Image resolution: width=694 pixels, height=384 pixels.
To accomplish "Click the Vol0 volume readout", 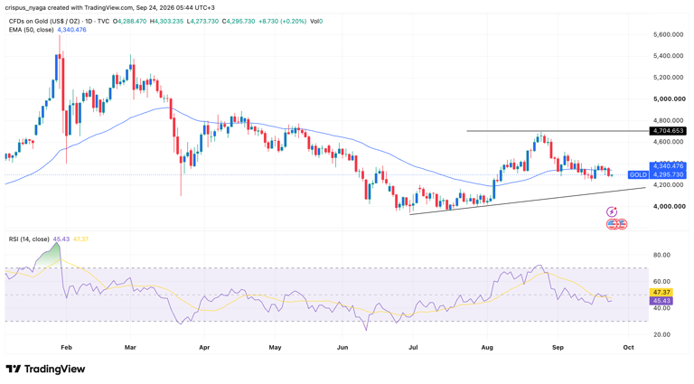I will pos(316,22).
